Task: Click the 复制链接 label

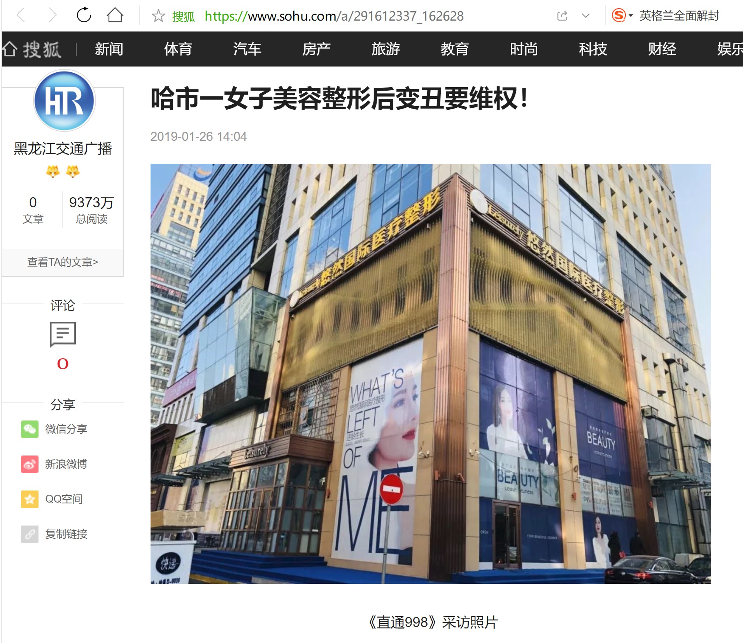Action: [x=66, y=534]
